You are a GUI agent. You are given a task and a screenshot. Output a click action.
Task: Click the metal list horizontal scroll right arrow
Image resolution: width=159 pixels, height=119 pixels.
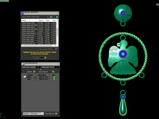[55, 46]
